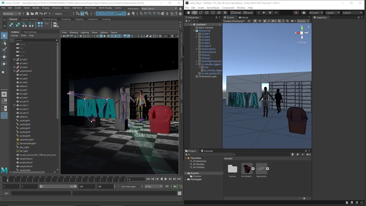Click Maya's MEL command line input field
Image resolution: width=366 pixels, height=206 pixels.
coord(41,193)
